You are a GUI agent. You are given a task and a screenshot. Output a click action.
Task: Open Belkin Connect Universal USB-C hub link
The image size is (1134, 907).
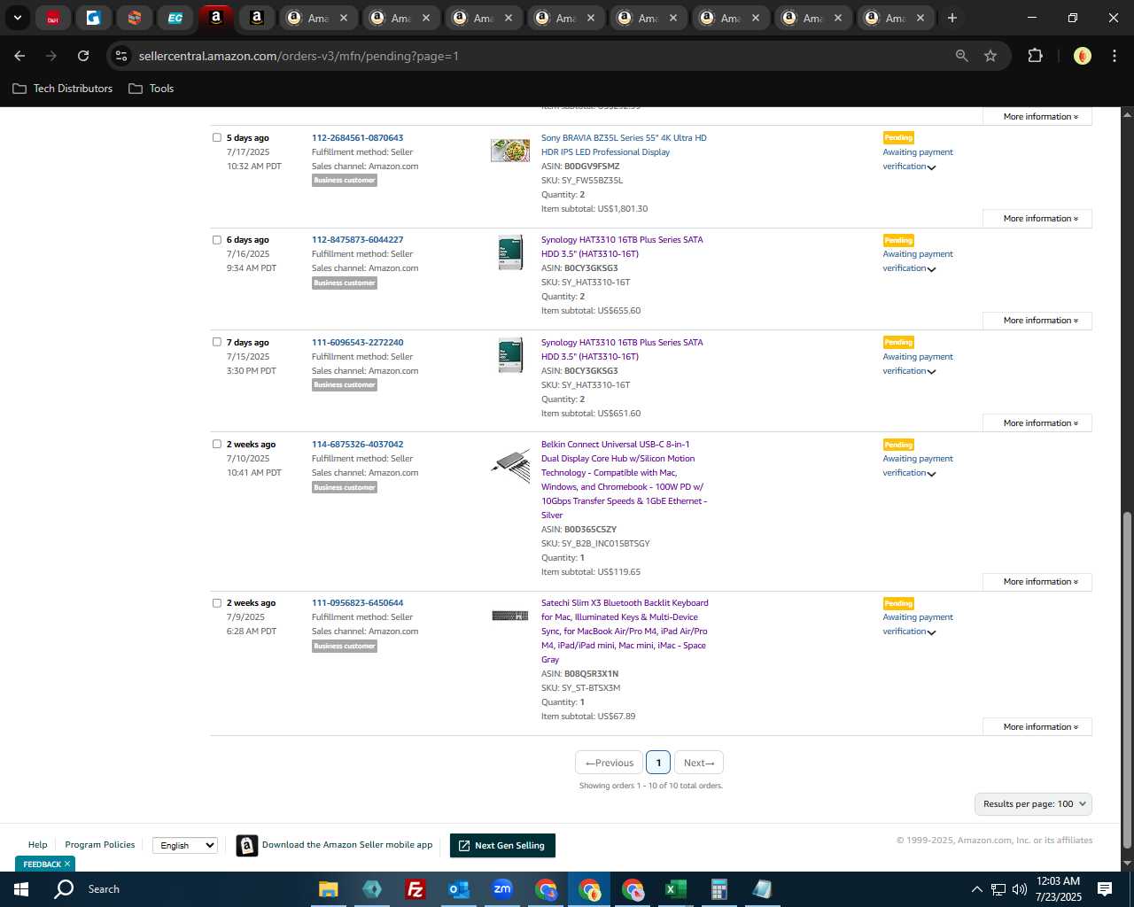[624, 479]
